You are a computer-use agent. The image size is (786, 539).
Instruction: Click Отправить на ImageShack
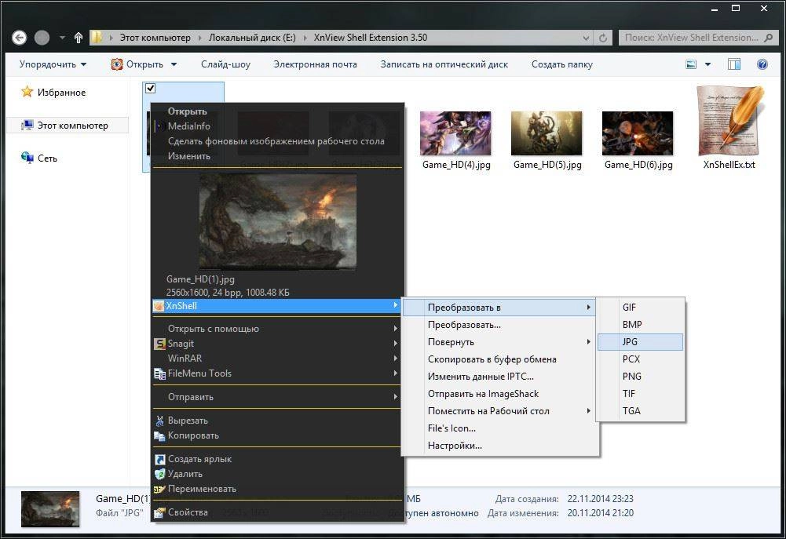click(499, 394)
